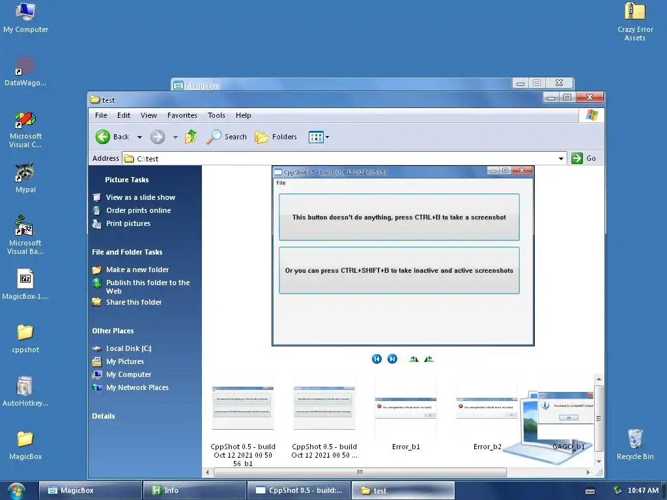Click the Back arrow in Explorer toolbar
Image resolution: width=667 pixels, height=500 pixels.
point(102,137)
